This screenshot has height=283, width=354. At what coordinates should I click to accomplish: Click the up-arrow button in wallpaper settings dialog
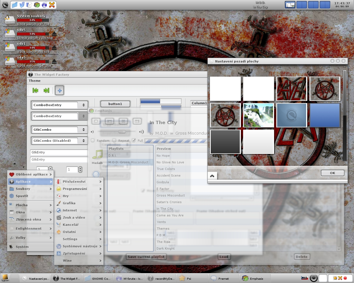tap(212, 176)
